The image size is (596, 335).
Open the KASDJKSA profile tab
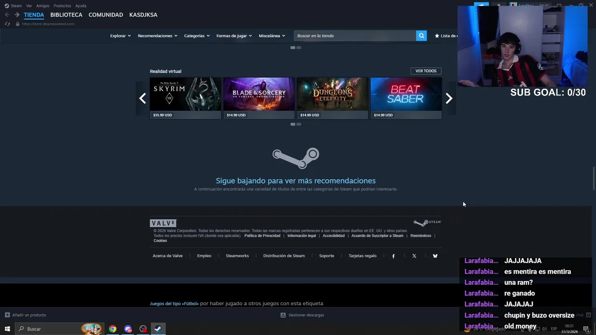(x=143, y=15)
